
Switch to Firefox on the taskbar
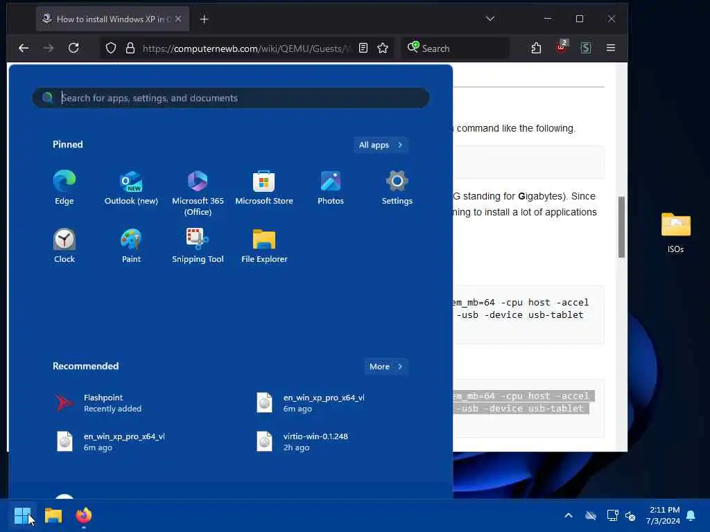tap(84, 515)
